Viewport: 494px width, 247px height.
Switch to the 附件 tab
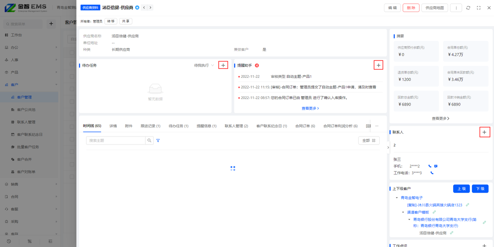[129, 126]
